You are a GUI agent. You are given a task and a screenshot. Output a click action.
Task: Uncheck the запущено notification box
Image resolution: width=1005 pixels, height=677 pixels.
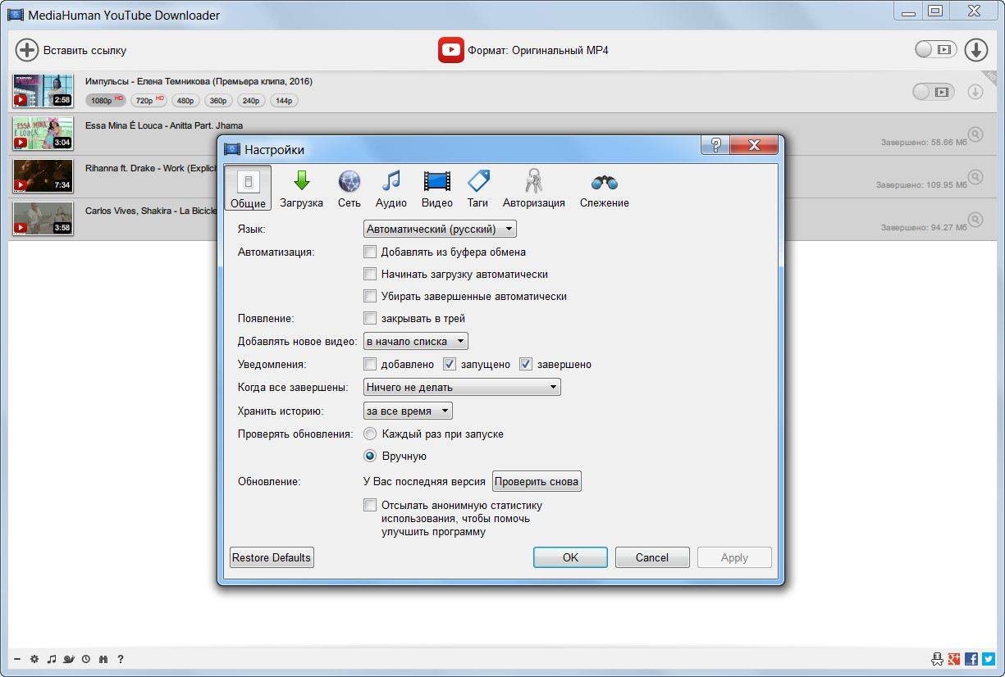coord(449,364)
